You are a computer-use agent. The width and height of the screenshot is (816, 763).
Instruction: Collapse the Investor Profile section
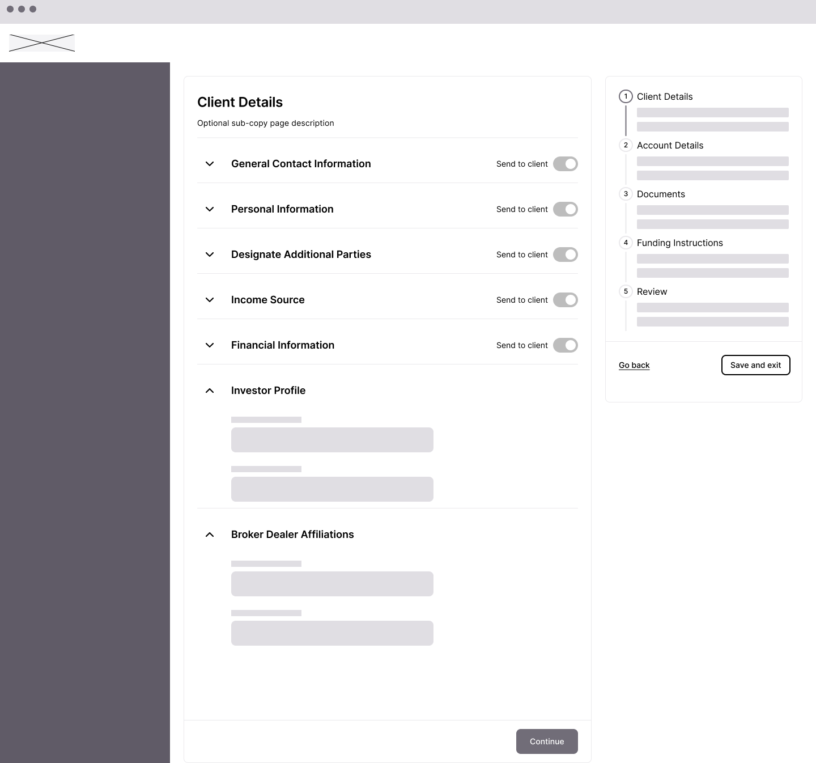[210, 391]
